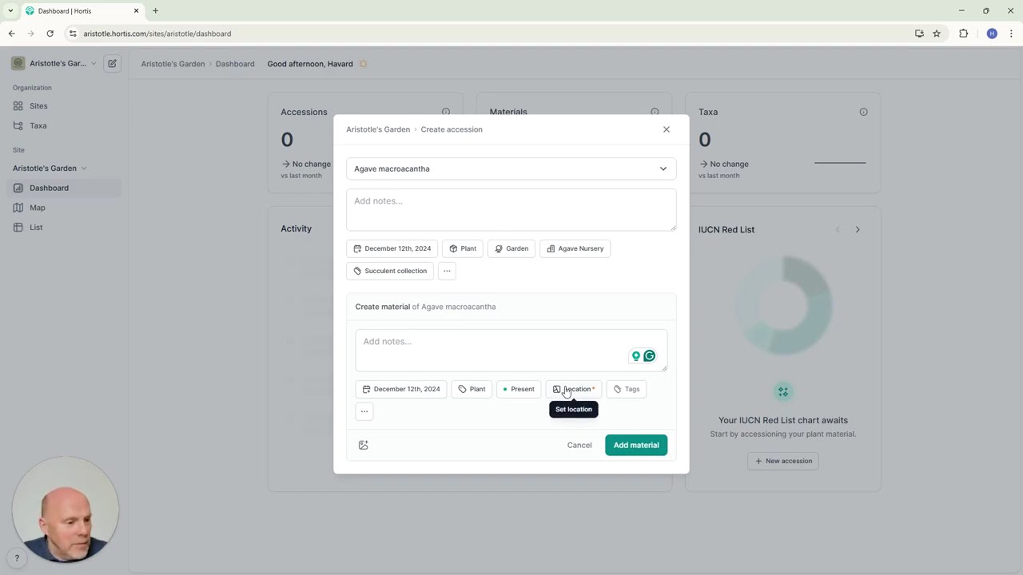Click New accession button in IUCN card
Viewport: 1023px width, 575px height.
click(783, 461)
